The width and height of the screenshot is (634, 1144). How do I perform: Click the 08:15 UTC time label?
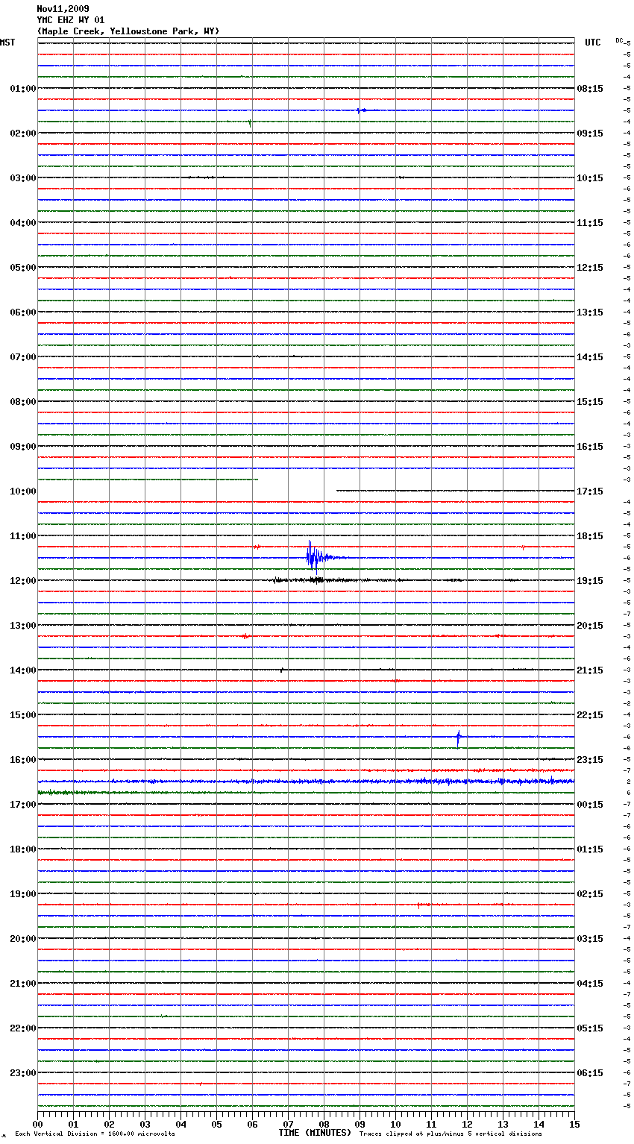pyautogui.click(x=590, y=89)
